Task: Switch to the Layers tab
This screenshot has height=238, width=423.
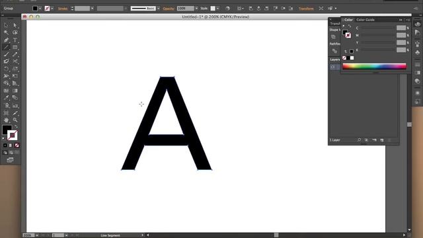Action: point(335,59)
